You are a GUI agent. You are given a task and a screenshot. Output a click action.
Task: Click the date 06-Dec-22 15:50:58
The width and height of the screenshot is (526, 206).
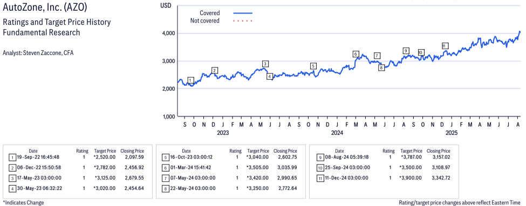click(x=40, y=167)
